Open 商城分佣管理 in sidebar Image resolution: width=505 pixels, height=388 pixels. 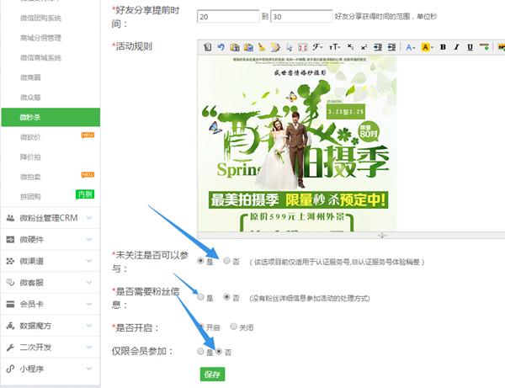[x=40, y=38]
